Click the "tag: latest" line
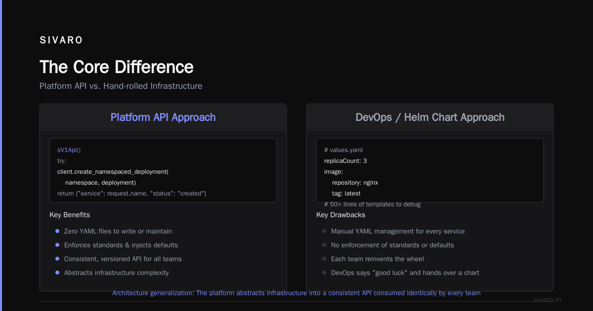The width and height of the screenshot is (593, 311). pyautogui.click(x=346, y=193)
